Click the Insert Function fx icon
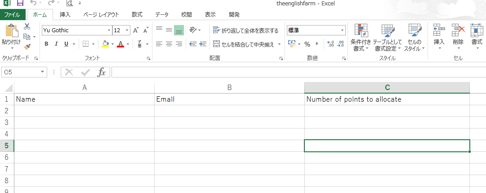This screenshot has width=486, height=193. click(102, 72)
